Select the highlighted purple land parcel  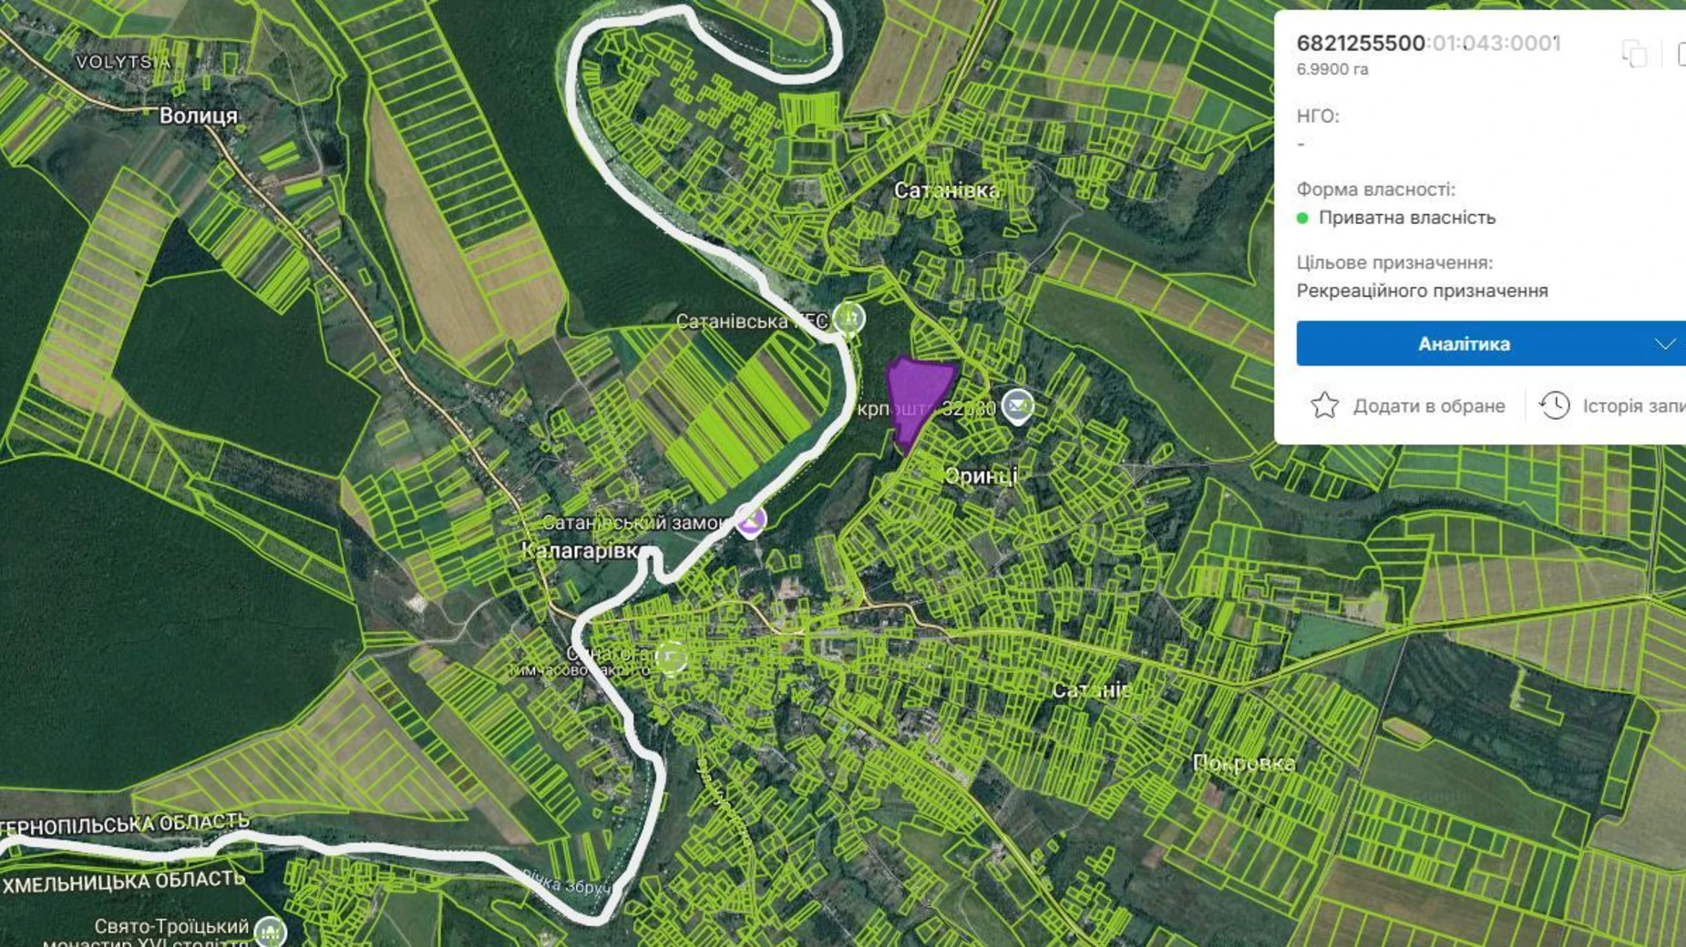(917, 396)
